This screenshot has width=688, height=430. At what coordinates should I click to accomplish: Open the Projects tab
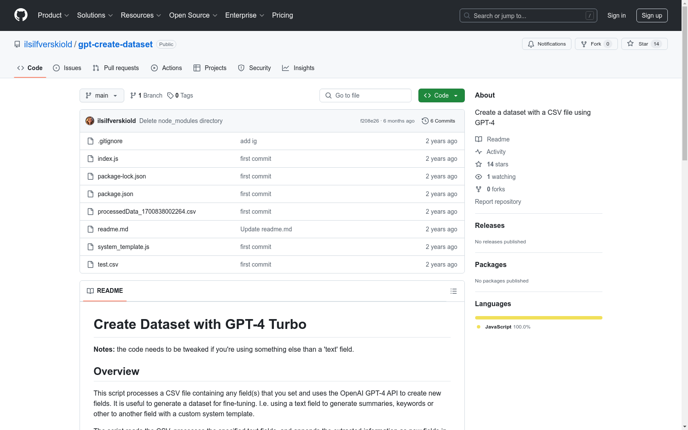210,68
